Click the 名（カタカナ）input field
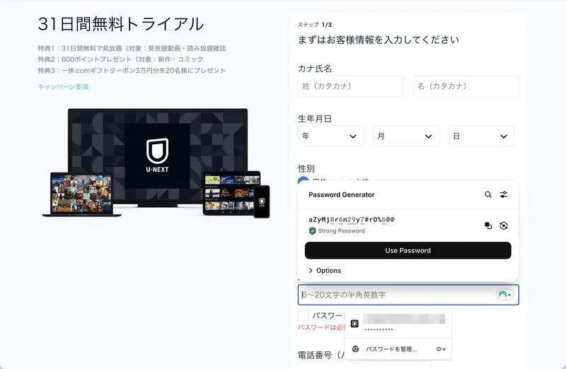The height and width of the screenshot is (369, 566). 466,86
